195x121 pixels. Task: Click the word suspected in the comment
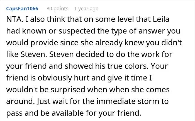coord(77,31)
